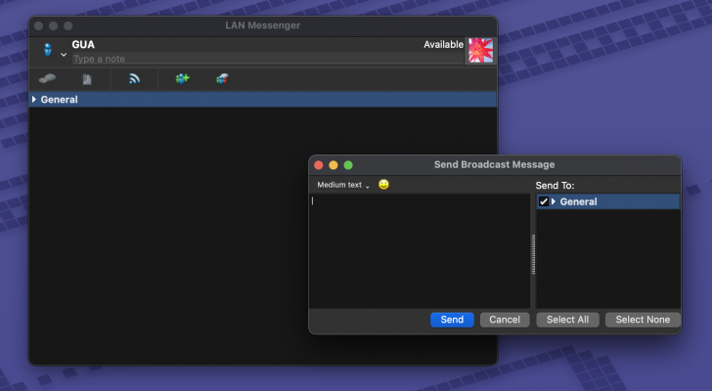This screenshot has height=391, width=712.
Task: Click the blue user status icon
Action: click(48, 50)
